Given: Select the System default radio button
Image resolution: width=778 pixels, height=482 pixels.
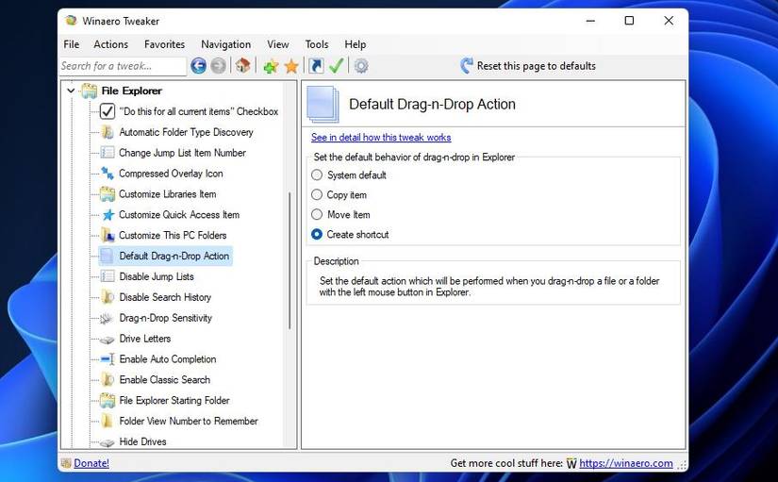Looking at the screenshot, I should pyautogui.click(x=317, y=175).
